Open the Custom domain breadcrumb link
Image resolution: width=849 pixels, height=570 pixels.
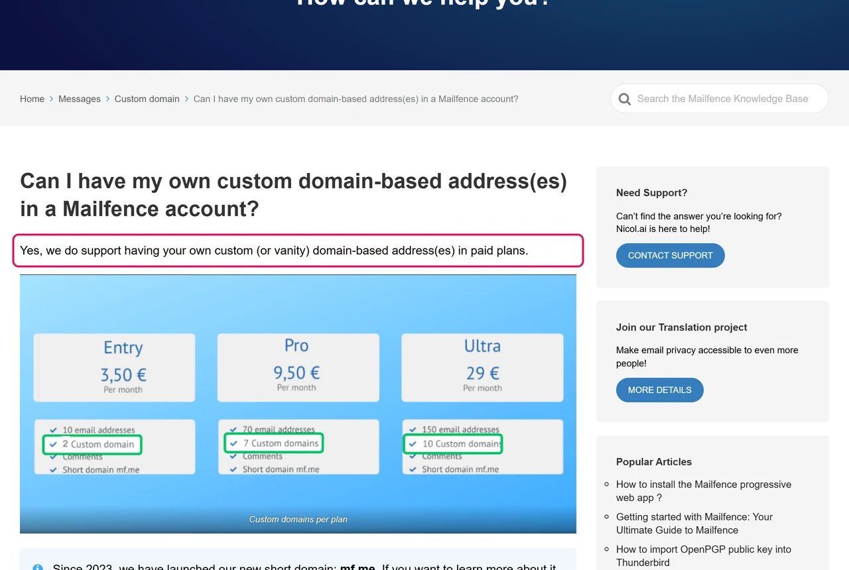147,99
